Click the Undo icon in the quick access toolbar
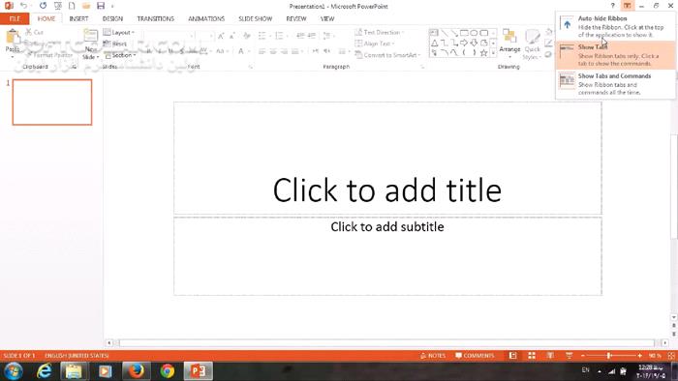 click(23, 6)
